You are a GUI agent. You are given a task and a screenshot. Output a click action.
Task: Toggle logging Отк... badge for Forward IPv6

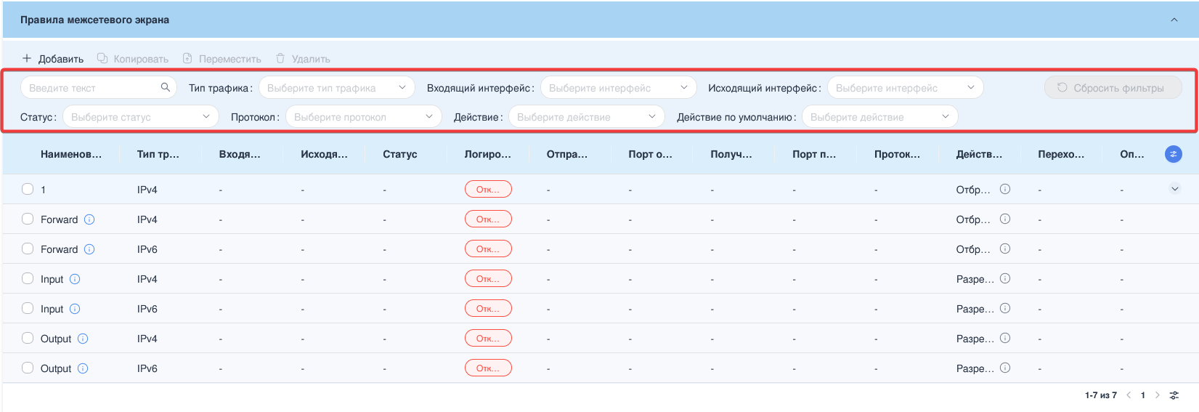tap(488, 249)
